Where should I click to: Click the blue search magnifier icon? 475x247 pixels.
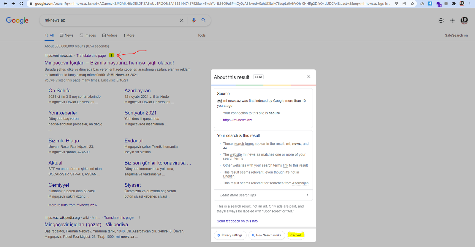(x=204, y=20)
